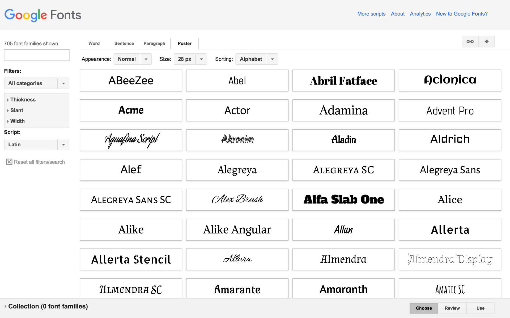The image size is (510, 318).
Task: Expand the Slant filter
Action: (x=16, y=111)
